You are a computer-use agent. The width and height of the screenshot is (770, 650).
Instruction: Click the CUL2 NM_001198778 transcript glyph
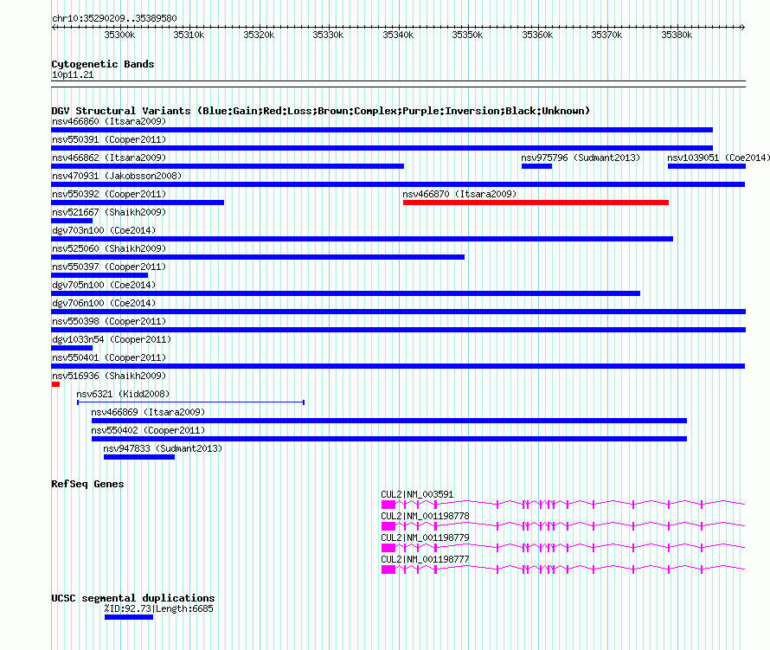[x=562, y=525]
